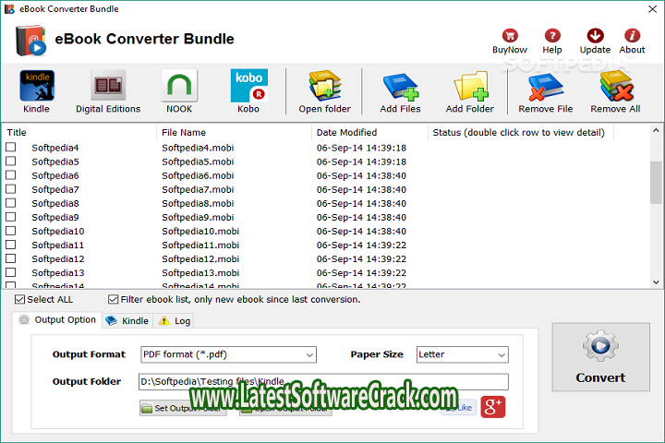
Task: Click the Google Plus share icon
Action: coord(493,407)
